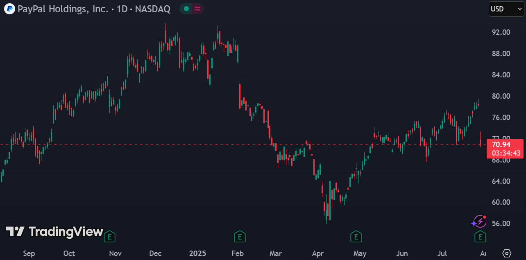Click the latest earnings marker after Jul
Screen dimensions: 526x260
pyautogui.click(x=480, y=236)
